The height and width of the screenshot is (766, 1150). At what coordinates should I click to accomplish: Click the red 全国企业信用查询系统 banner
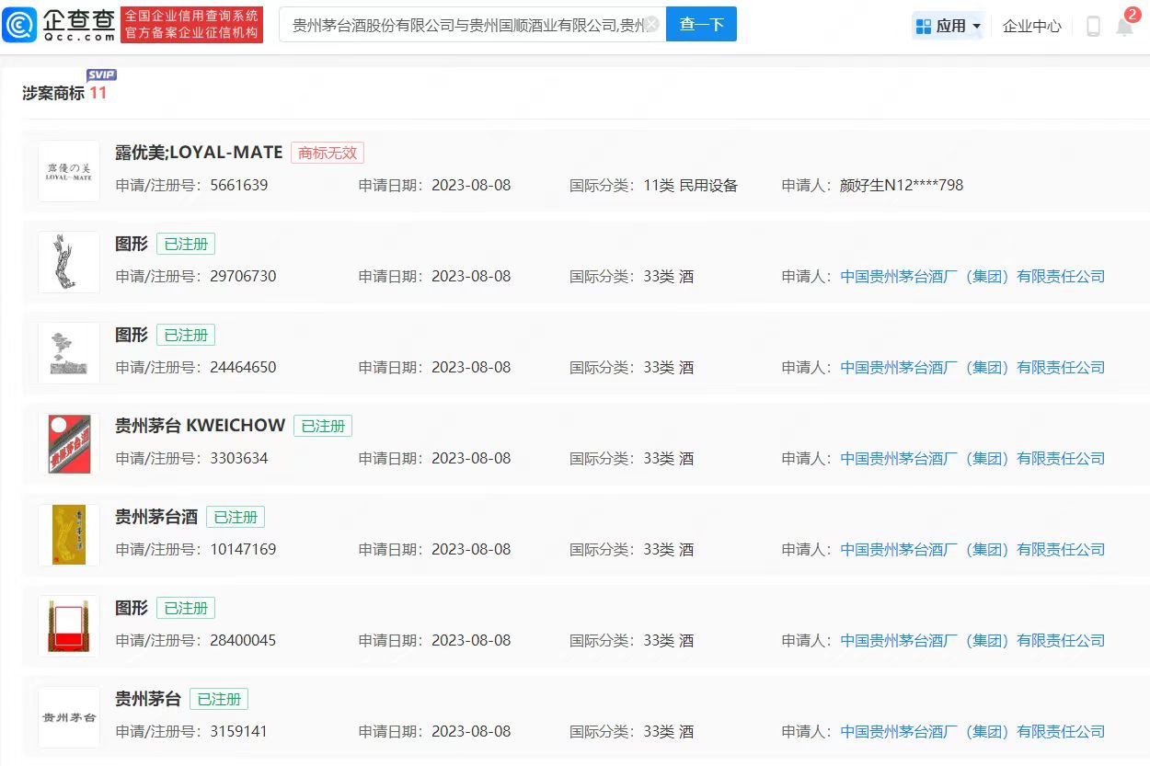pyautogui.click(x=192, y=25)
